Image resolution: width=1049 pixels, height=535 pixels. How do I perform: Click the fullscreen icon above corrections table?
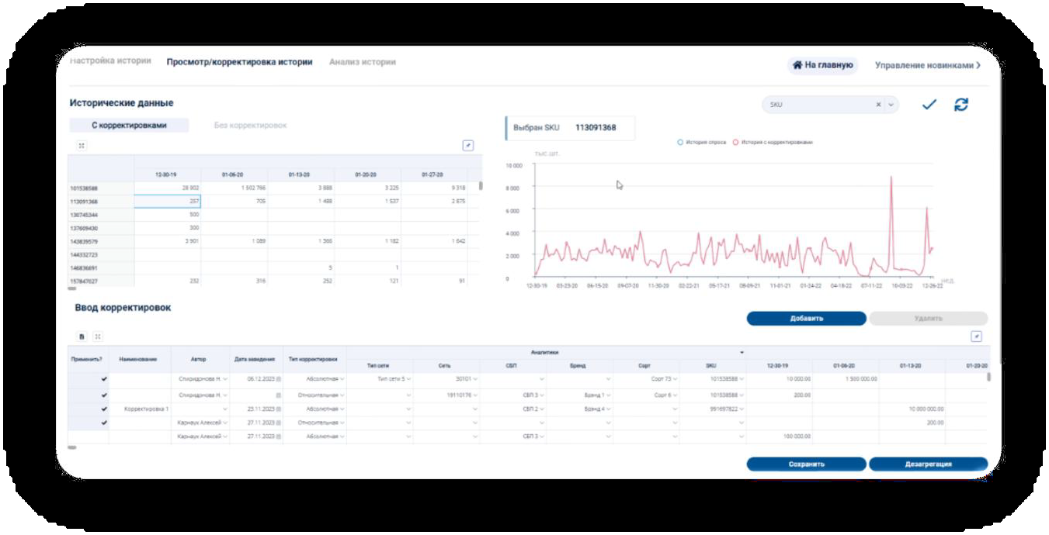click(97, 337)
